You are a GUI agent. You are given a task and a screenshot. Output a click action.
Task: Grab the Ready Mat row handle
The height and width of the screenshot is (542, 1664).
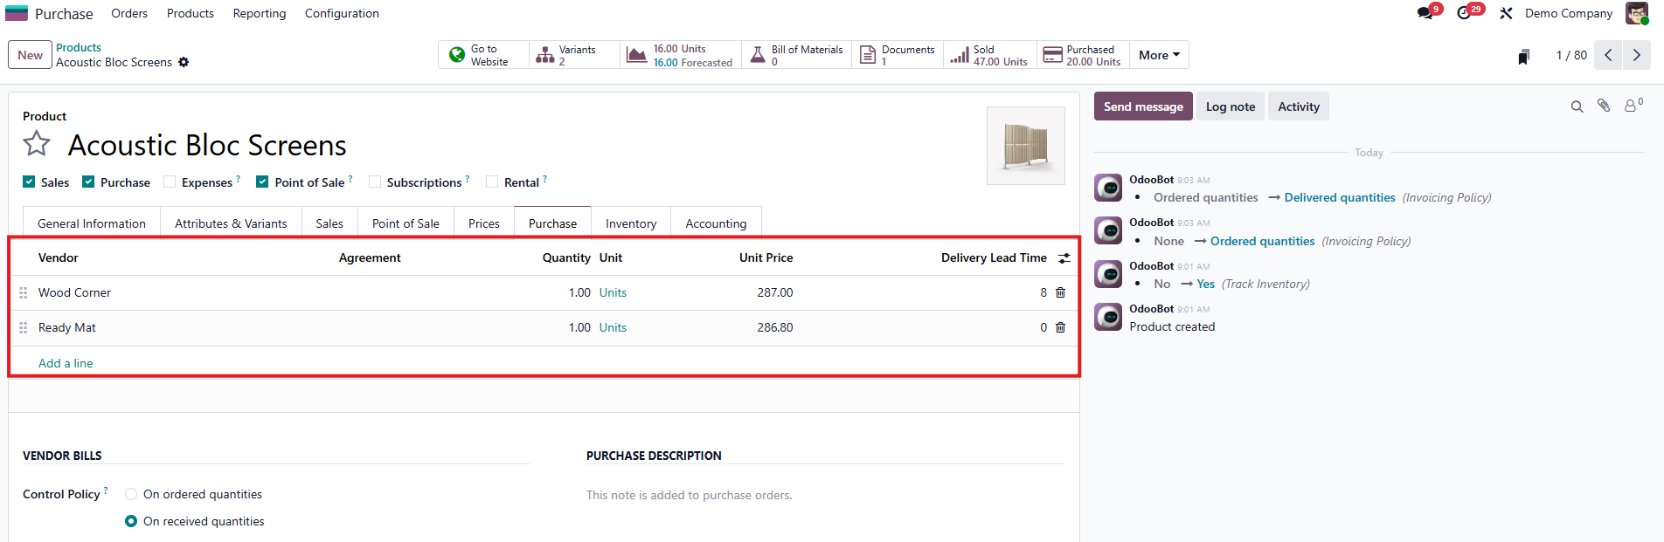[24, 327]
